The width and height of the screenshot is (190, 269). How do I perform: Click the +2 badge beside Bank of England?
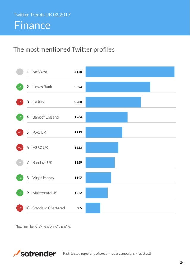click(x=20, y=117)
